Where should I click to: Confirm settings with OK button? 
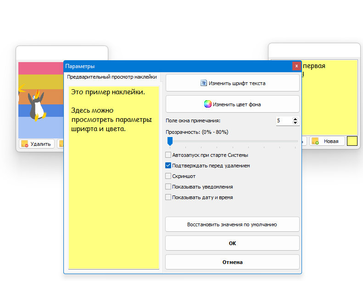click(232, 243)
